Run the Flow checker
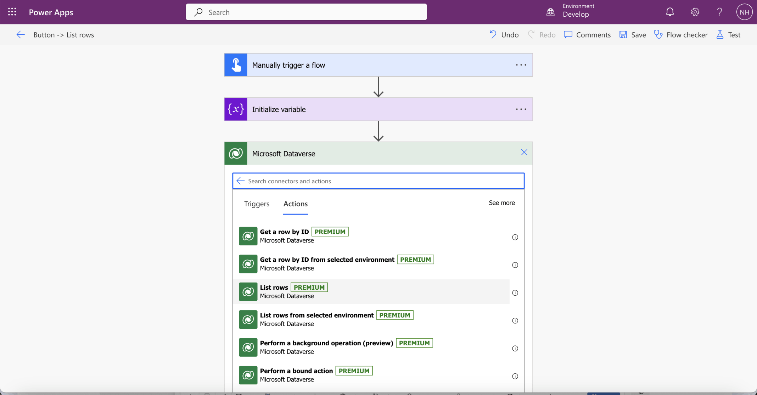The width and height of the screenshot is (757, 395). point(681,35)
